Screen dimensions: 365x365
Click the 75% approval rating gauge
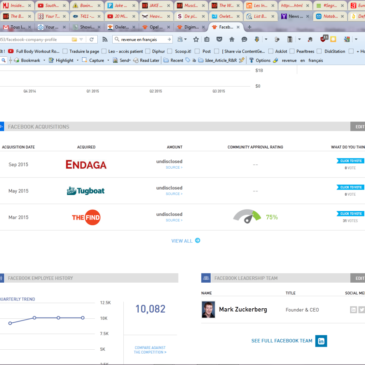click(x=247, y=216)
